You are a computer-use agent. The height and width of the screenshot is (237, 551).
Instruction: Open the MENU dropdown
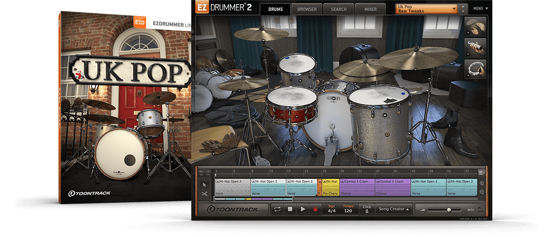(x=480, y=8)
